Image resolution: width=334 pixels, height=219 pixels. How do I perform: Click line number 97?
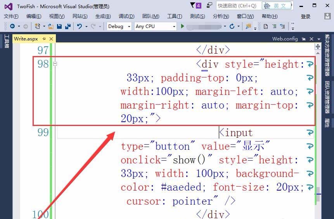tap(43, 51)
